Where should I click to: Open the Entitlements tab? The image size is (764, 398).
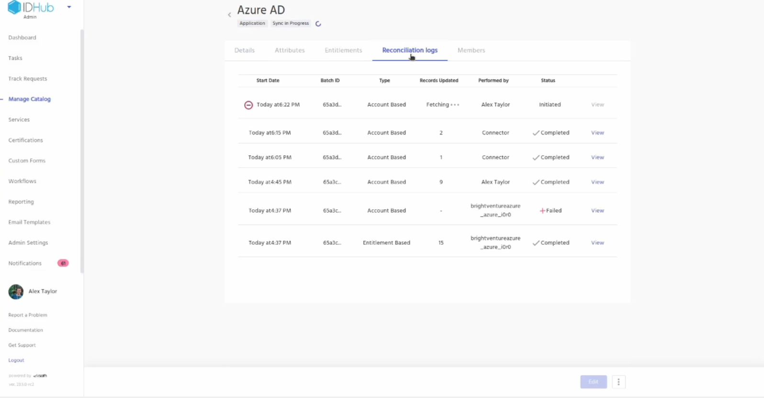coord(343,50)
